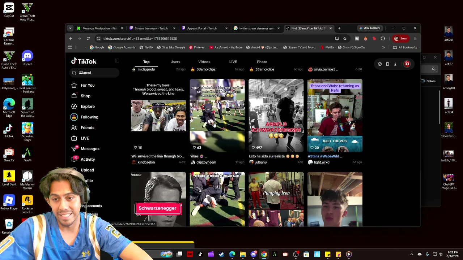This screenshot has width=463, height=260.
Task: Select the Top search tab
Action: (146, 62)
